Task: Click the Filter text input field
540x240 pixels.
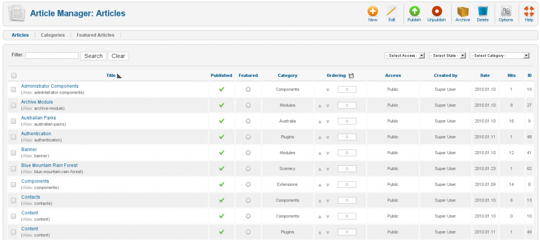Action: click(x=52, y=55)
